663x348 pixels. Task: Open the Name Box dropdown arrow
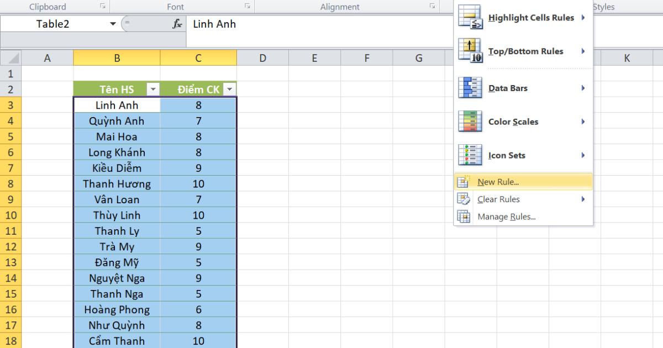pos(113,24)
